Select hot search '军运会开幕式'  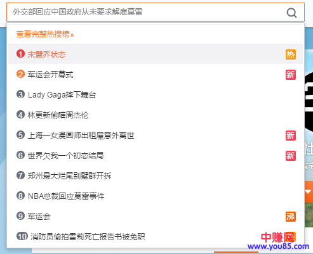tap(156, 74)
